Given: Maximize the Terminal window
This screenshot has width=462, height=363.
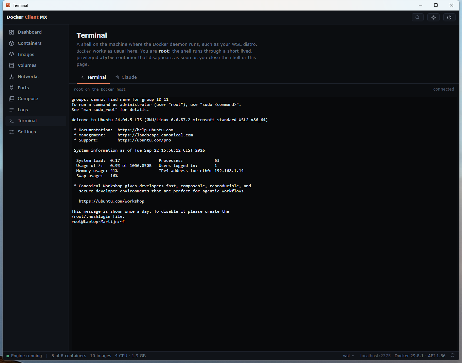Looking at the screenshot, I should [436, 5].
